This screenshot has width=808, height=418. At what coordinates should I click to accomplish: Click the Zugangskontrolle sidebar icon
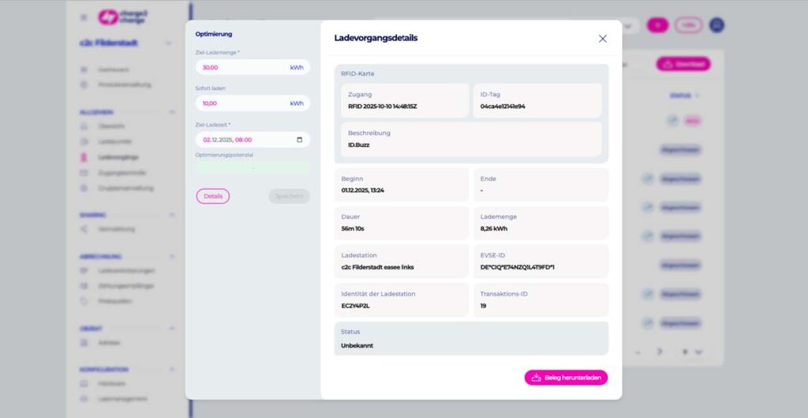pos(84,173)
